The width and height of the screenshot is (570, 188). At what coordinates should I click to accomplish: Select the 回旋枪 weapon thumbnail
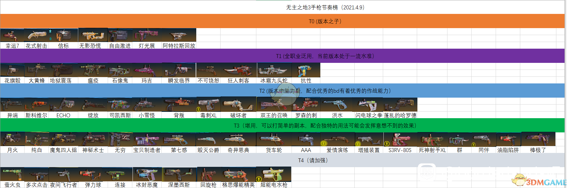point(208,174)
